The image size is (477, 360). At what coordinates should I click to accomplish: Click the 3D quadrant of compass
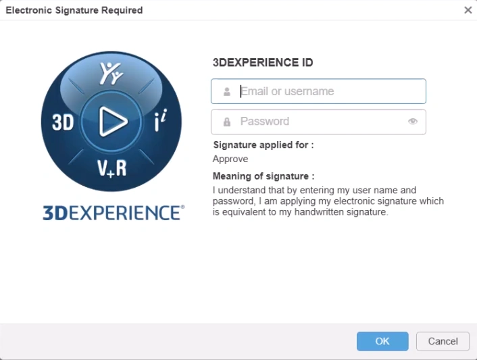[63, 122]
